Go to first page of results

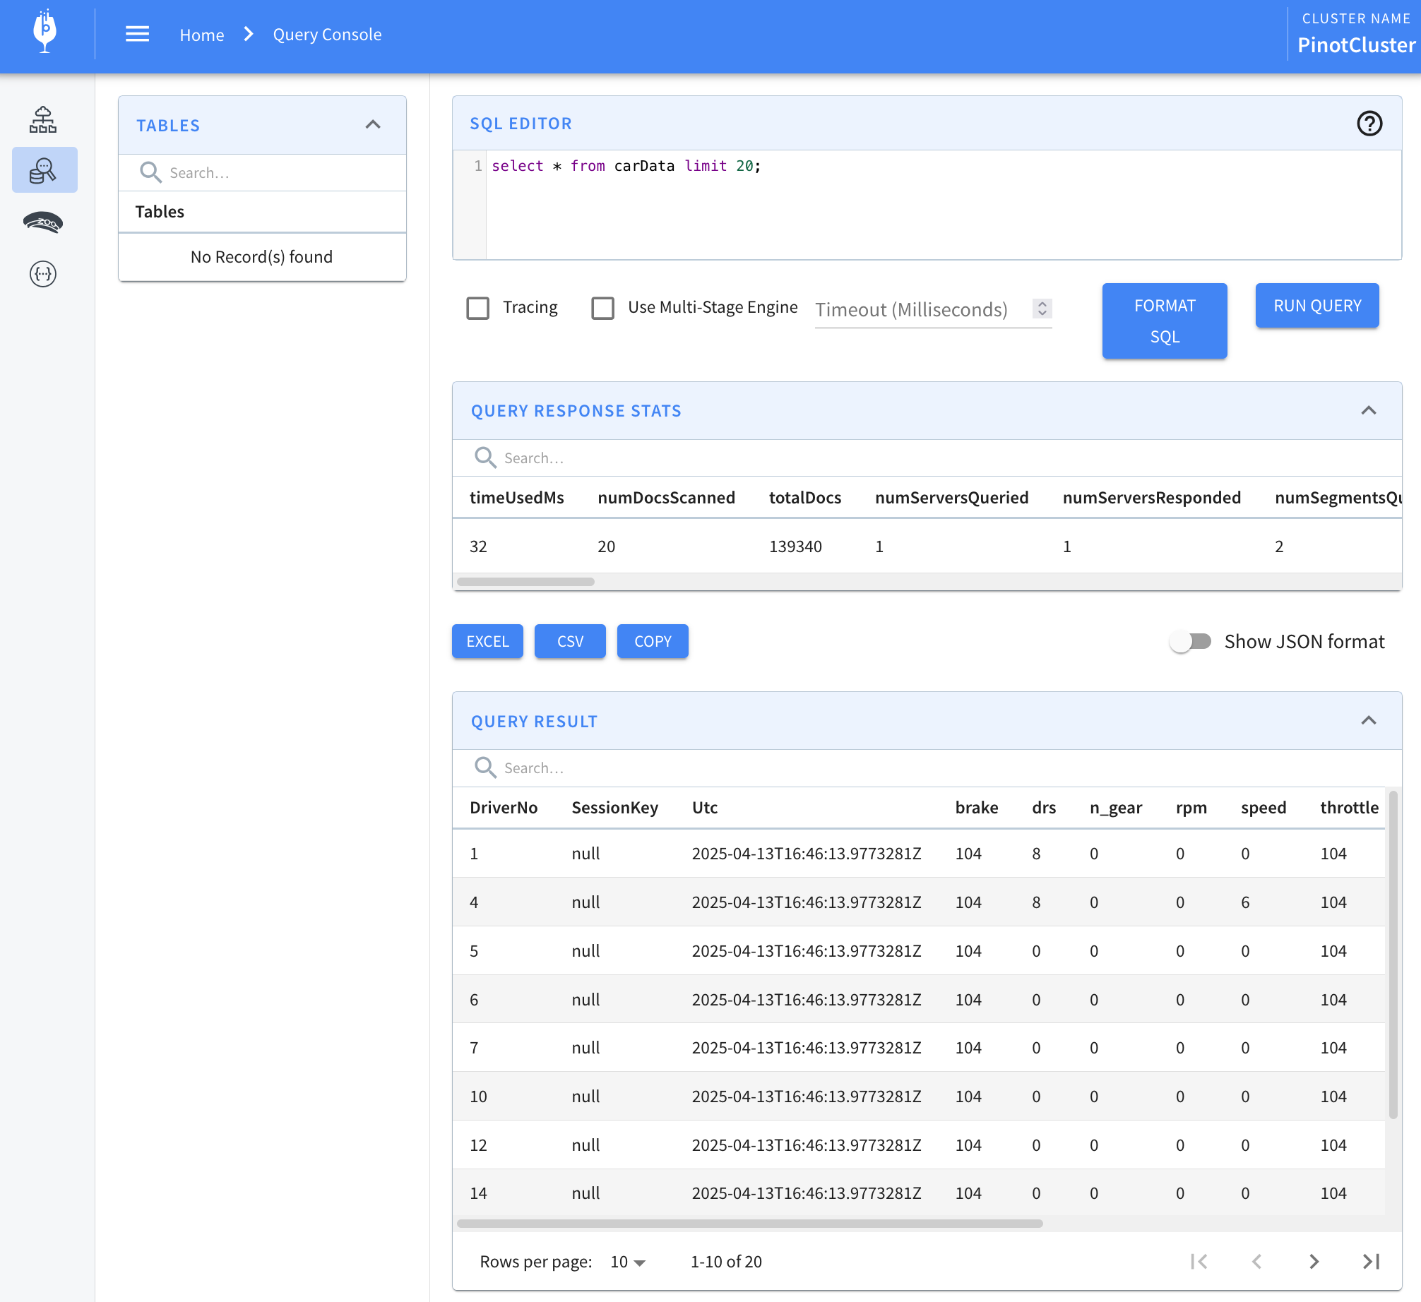[x=1199, y=1262]
